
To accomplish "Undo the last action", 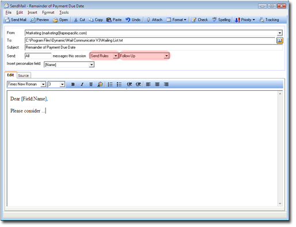I will click(x=133, y=20).
